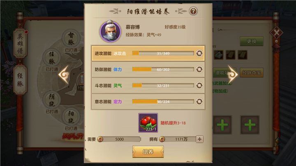Viewport: 296px width, 166px height.
Task: Open the 英雄谱 side tab
Action: coord(20,44)
